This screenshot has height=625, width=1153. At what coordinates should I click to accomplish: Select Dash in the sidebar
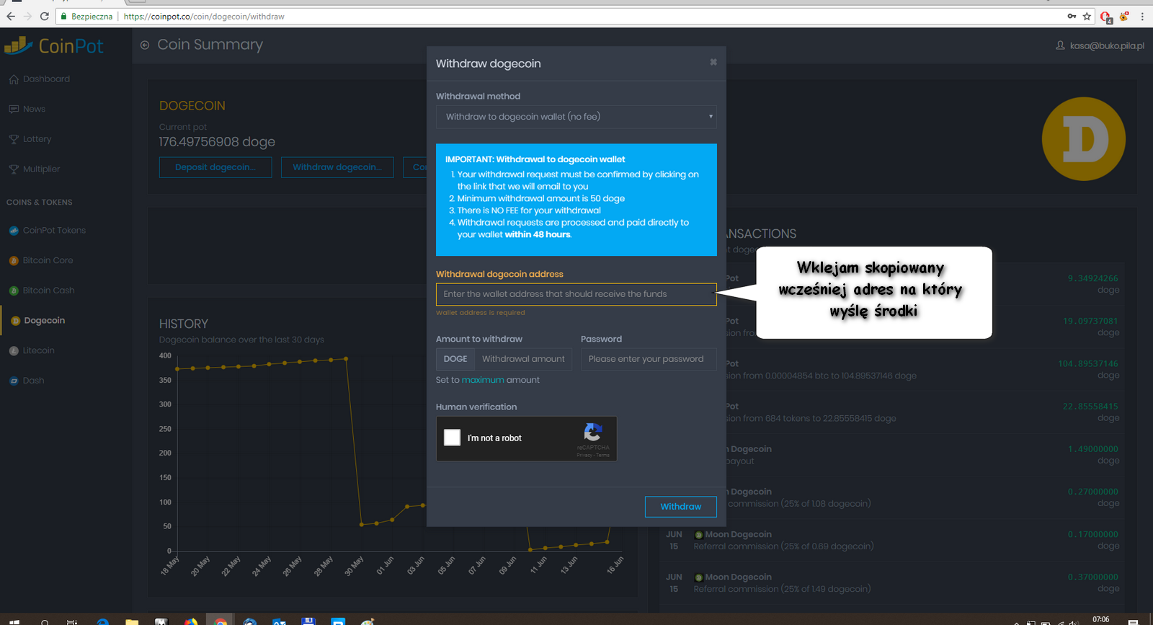(x=33, y=381)
